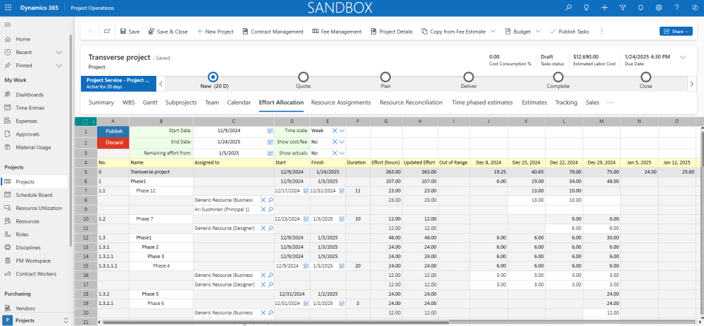
Task: Select the Quote stage circle
Action: [303, 77]
